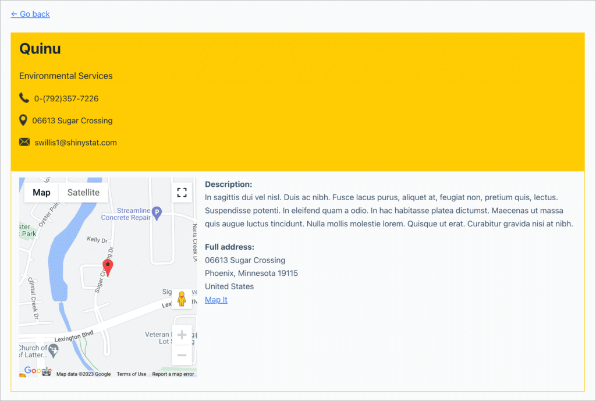
Task: Open Street View pegman on map
Action: pos(182,299)
